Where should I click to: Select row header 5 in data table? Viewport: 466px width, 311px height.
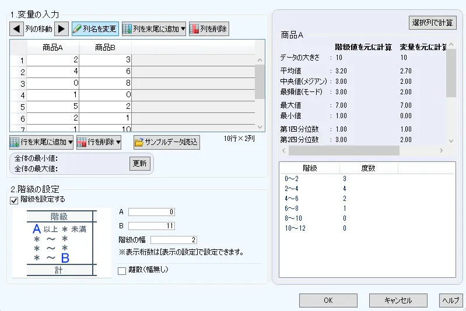coord(19,107)
